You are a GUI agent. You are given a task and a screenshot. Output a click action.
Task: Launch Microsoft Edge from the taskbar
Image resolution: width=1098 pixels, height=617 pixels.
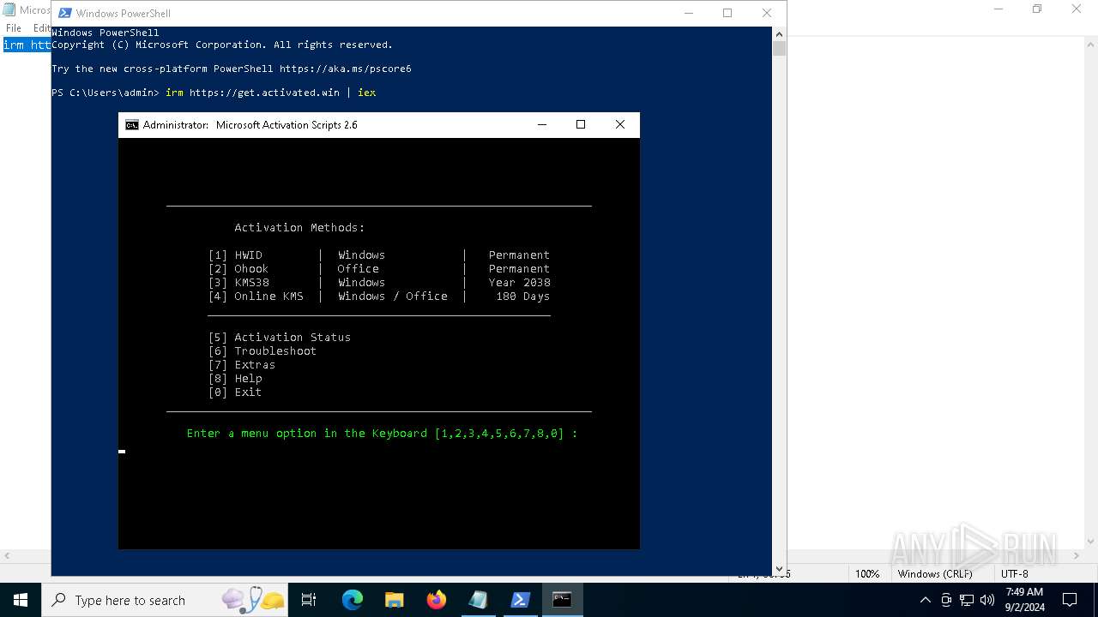353,600
